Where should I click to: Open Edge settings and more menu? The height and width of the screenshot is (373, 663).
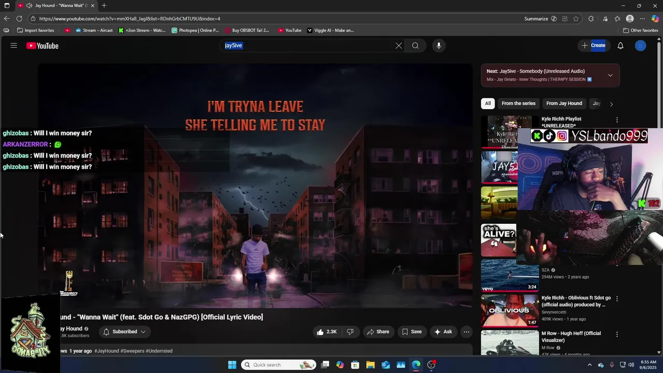(642, 19)
